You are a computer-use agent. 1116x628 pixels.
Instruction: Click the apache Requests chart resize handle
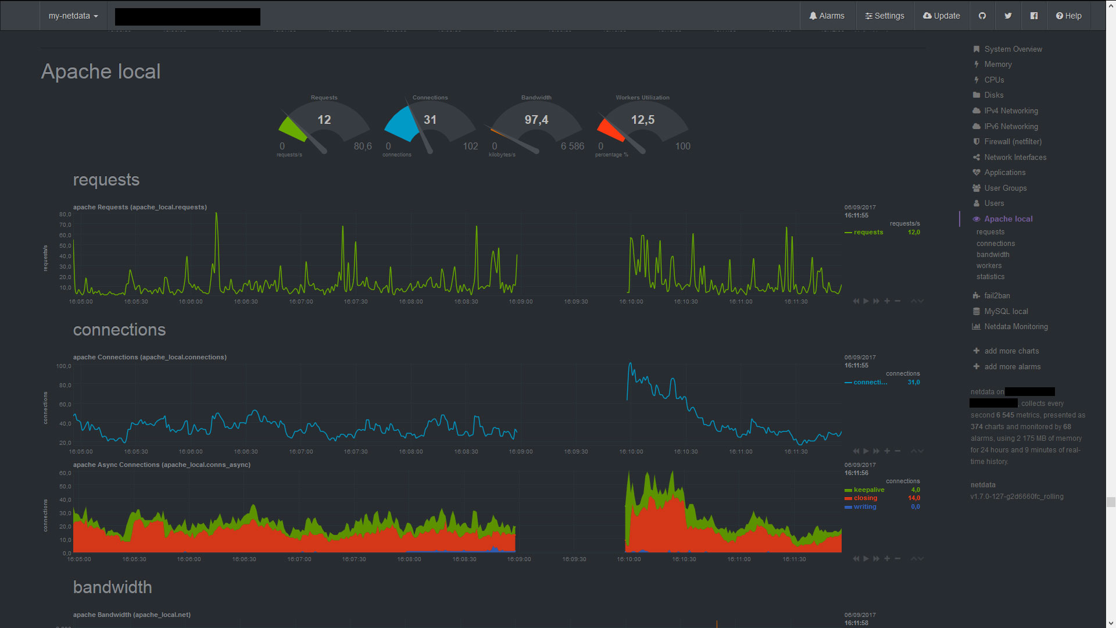pyautogui.click(x=917, y=301)
